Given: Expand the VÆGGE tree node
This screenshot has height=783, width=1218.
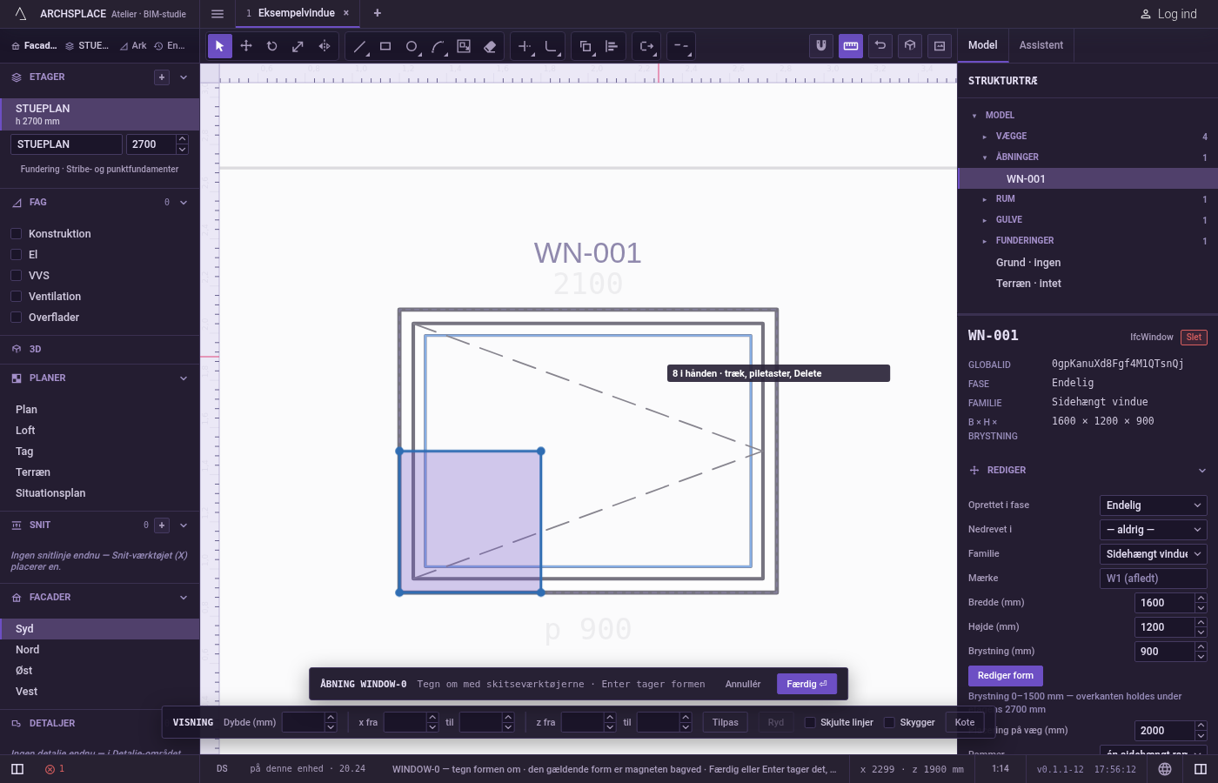Looking at the screenshot, I should [985, 137].
